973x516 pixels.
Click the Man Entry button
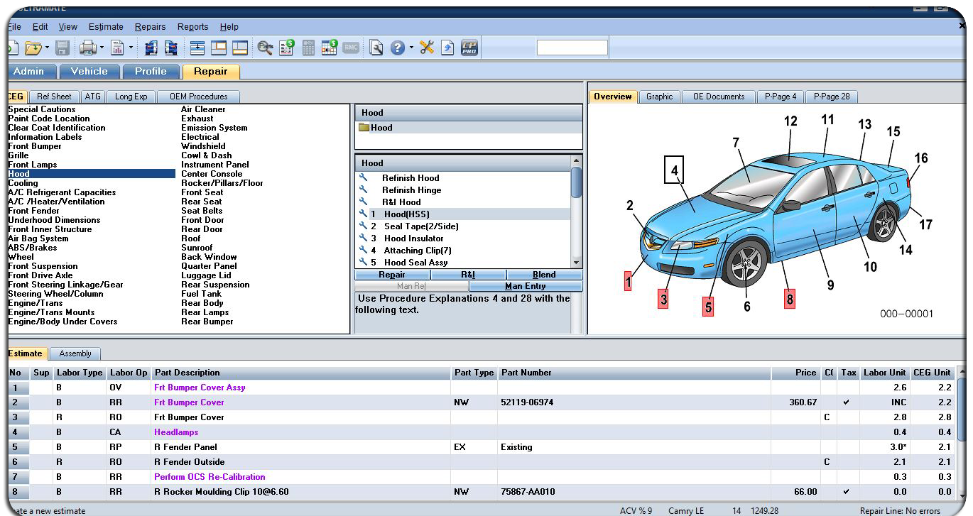[x=526, y=286]
